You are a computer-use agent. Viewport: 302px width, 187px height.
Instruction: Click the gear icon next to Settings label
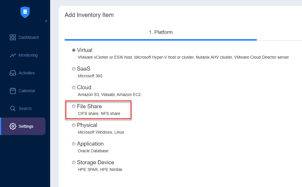coord(13,126)
